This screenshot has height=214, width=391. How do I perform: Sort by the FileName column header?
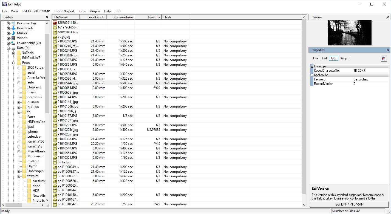(x=66, y=17)
